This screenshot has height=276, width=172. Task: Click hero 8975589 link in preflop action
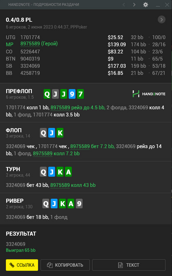tap(60, 107)
